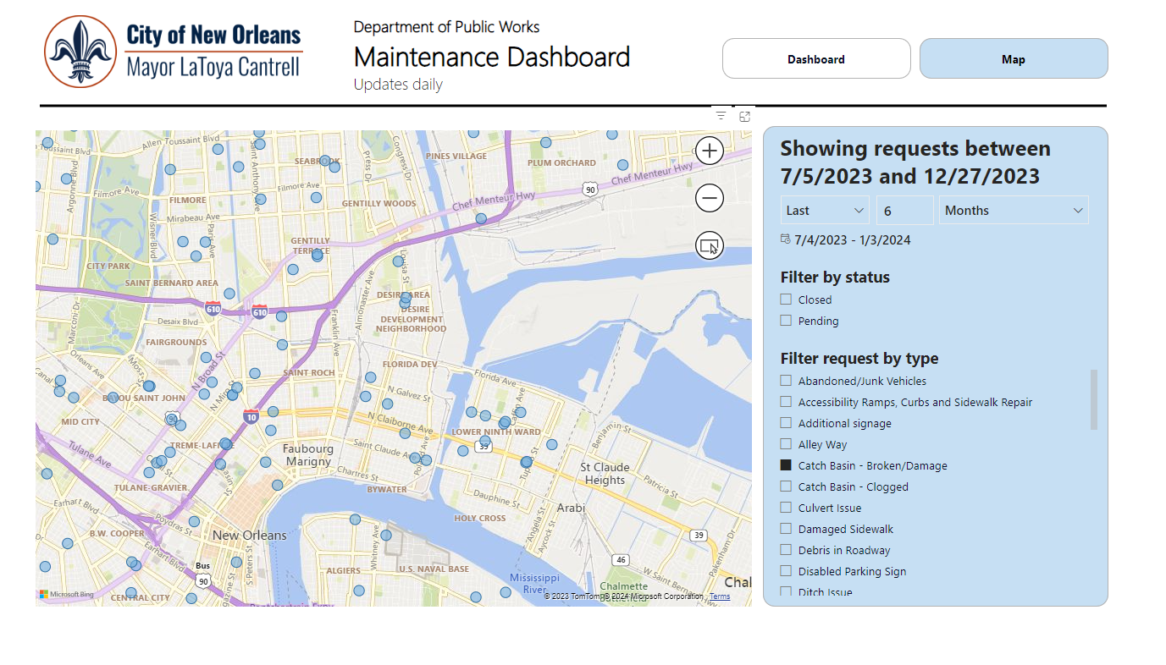The image size is (1166, 665).
Task: Check the Closed status filter
Action: tap(784, 300)
